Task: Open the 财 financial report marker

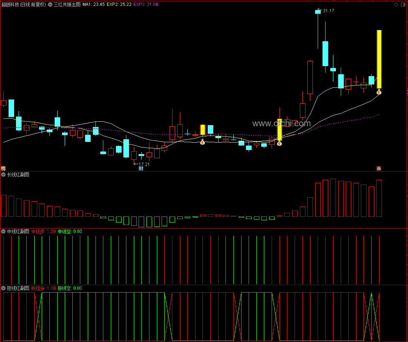Action: click(141, 169)
